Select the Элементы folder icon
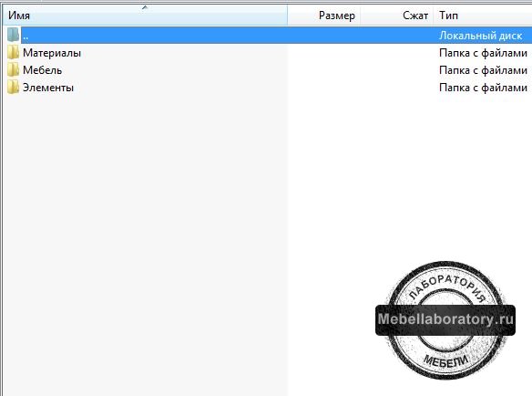The image size is (532, 396). (14, 88)
